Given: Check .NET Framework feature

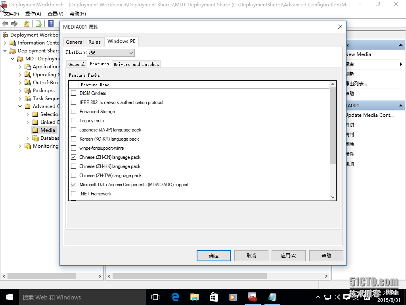Looking at the screenshot, I should tap(73, 193).
